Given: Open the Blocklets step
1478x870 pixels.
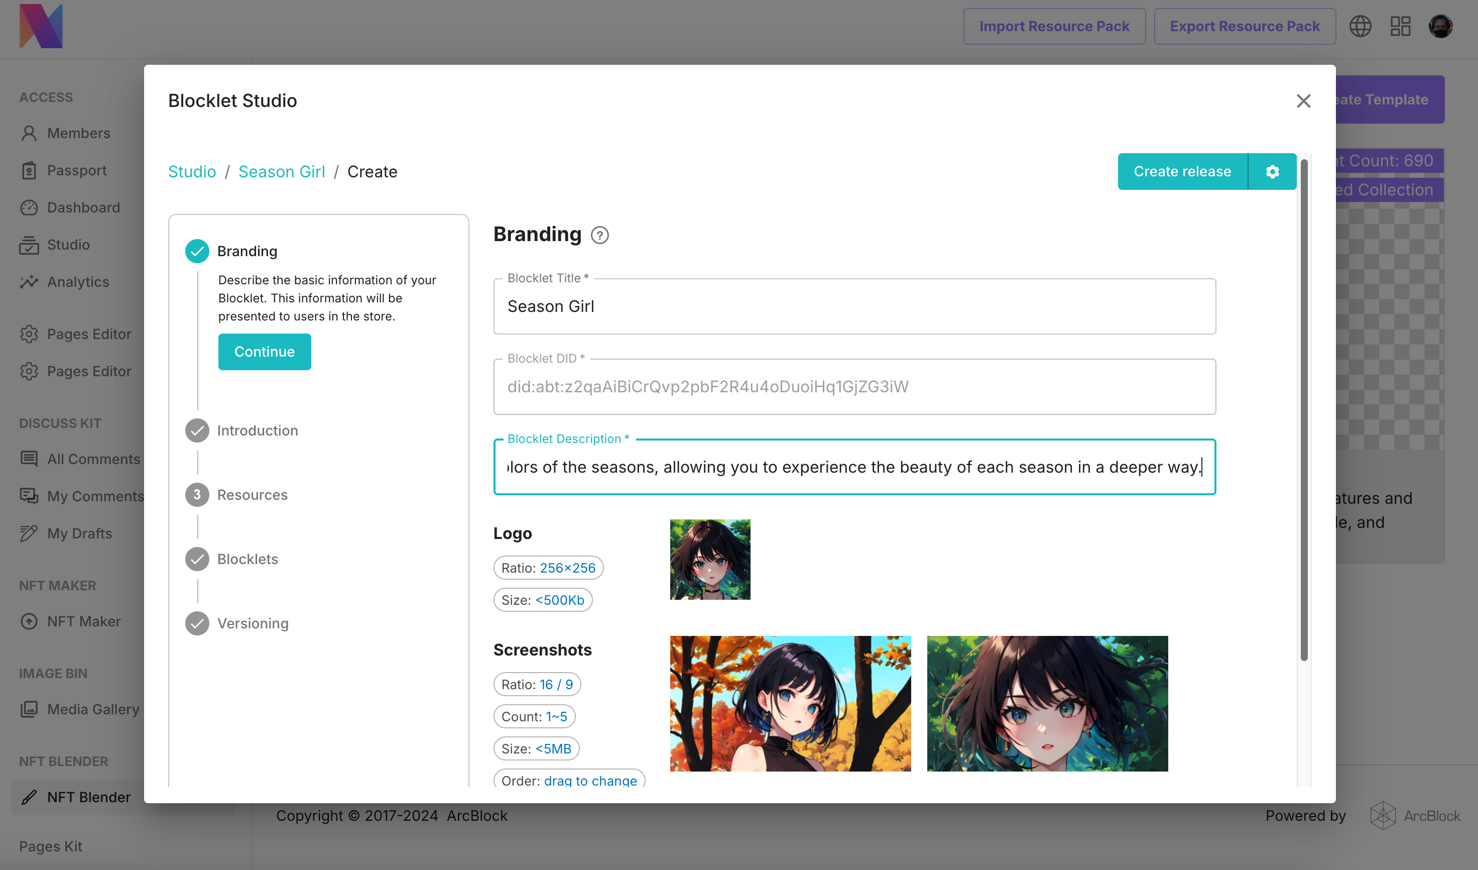Looking at the screenshot, I should (x=247, y=559).
